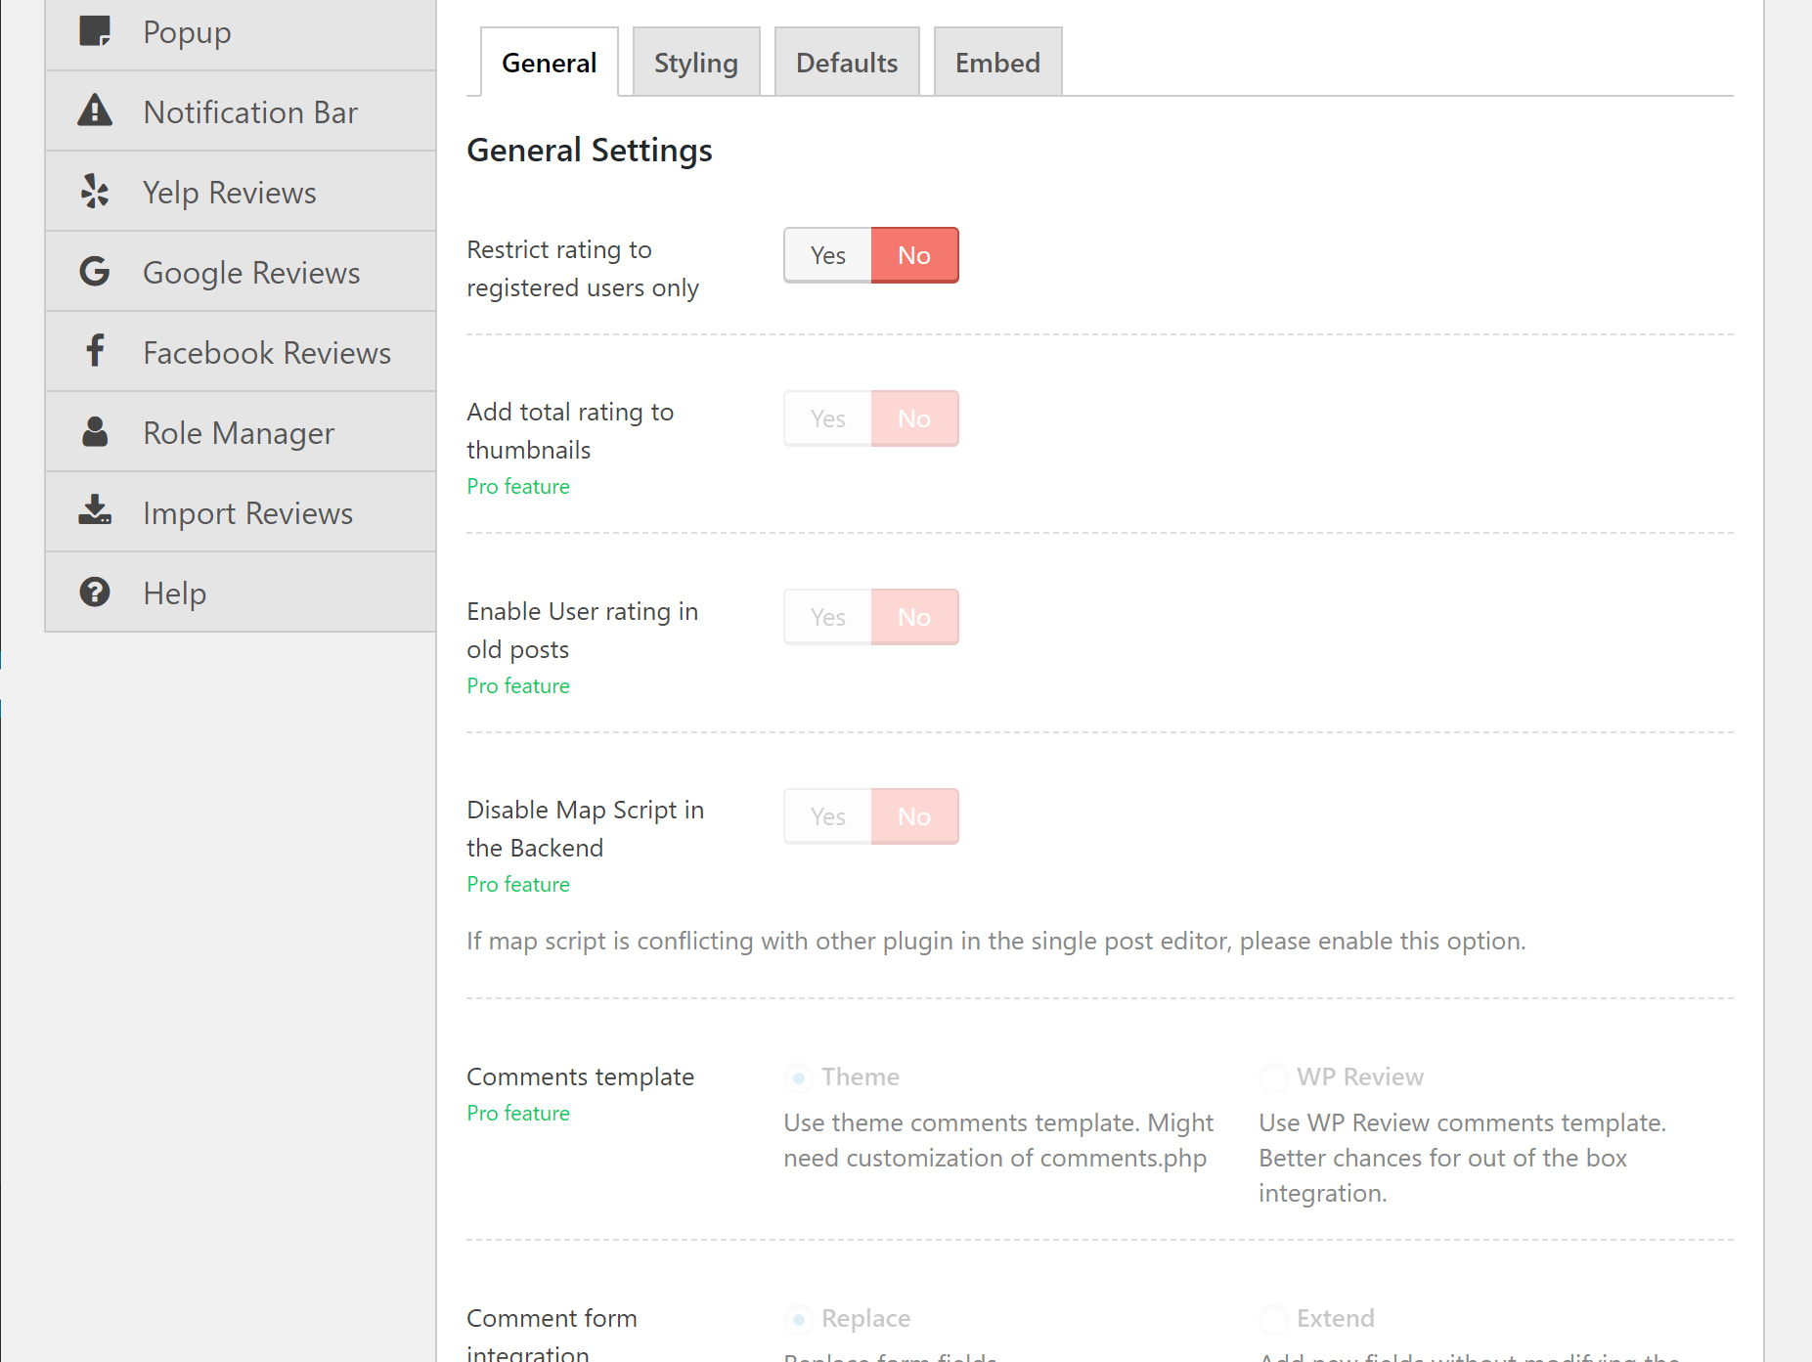Select the Notification Bar icon
Viewport: 1812px width, 1362px height.
pos(95,111)
